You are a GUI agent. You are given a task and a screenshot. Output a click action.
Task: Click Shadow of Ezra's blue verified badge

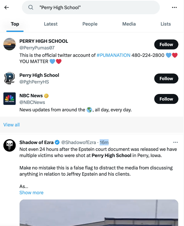(57, 142)
